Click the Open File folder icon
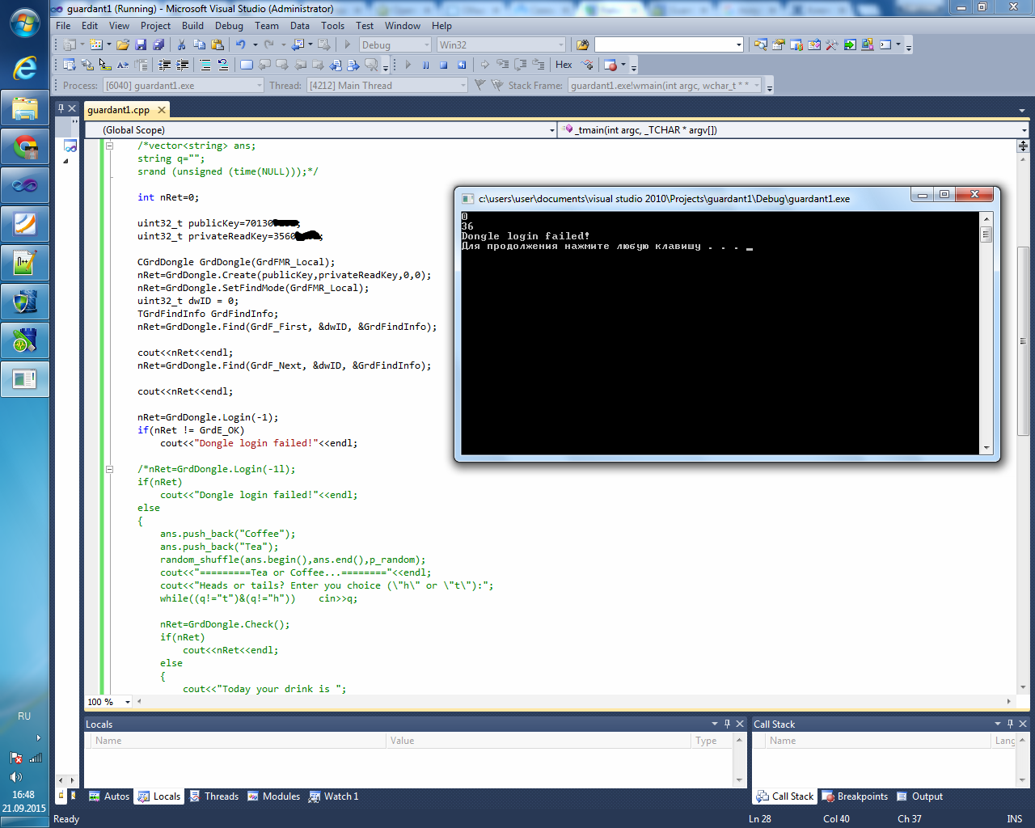 (122, 45)
